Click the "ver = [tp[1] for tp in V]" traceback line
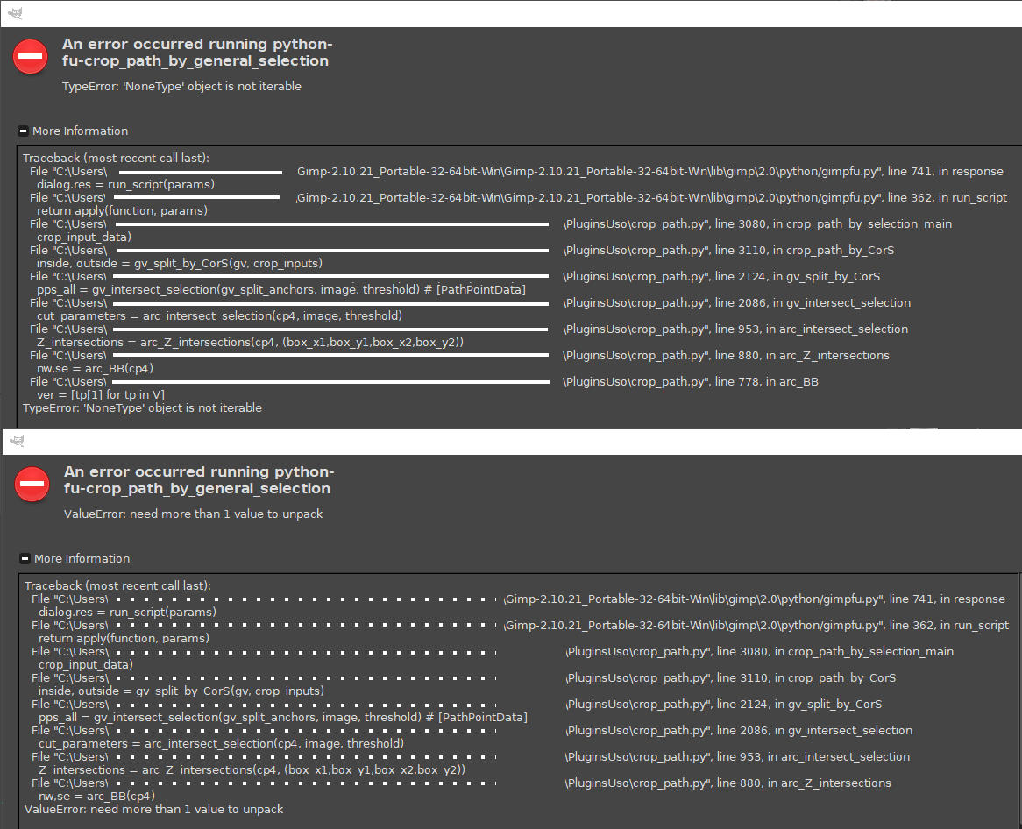Image resolution: width=1022 pixels, height=829 pixels. (x=101, y=395)
